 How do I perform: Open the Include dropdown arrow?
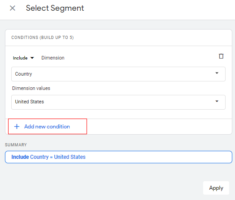(32, 58)
